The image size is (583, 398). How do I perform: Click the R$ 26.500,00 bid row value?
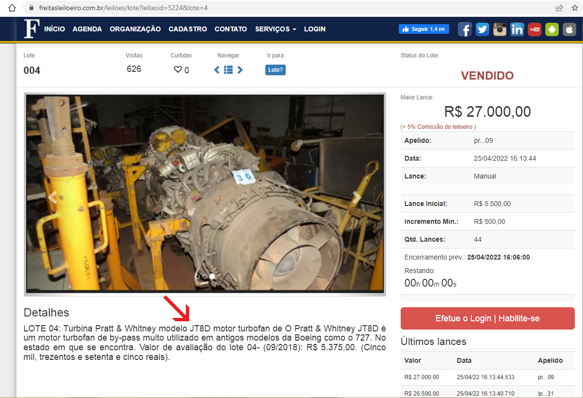422,394
